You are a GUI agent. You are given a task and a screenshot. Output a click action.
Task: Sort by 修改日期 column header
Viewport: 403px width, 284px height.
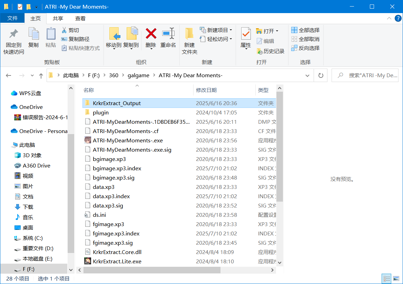224,90
